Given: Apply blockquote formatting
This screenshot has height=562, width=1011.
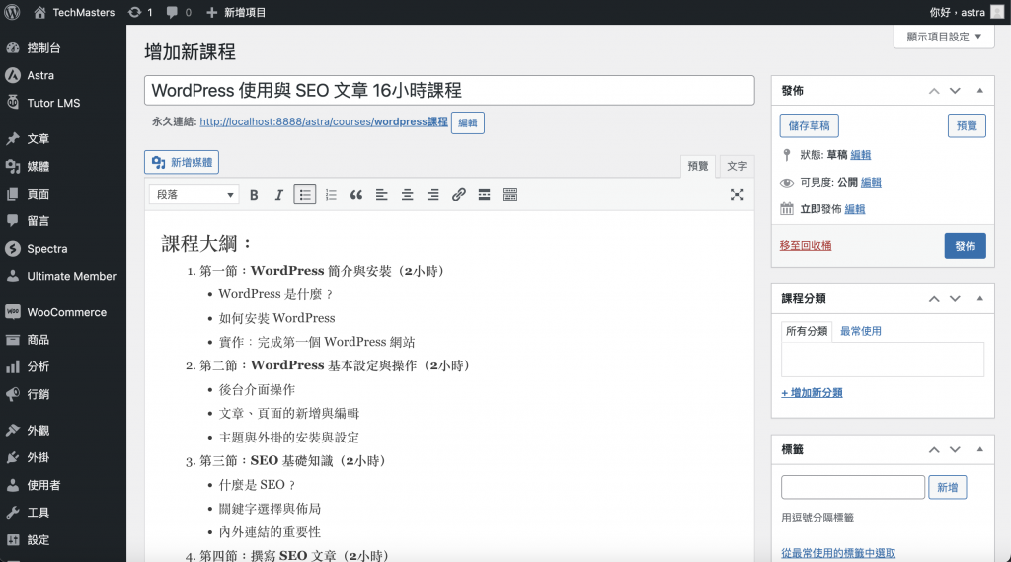Looking at the screenshot, I should (355, 195).
